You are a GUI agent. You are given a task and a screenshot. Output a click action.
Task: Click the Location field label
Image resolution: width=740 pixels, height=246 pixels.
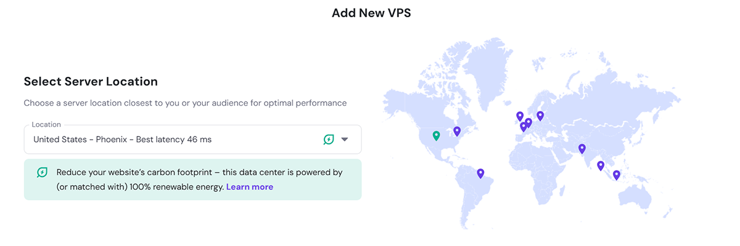pos(46,124)
